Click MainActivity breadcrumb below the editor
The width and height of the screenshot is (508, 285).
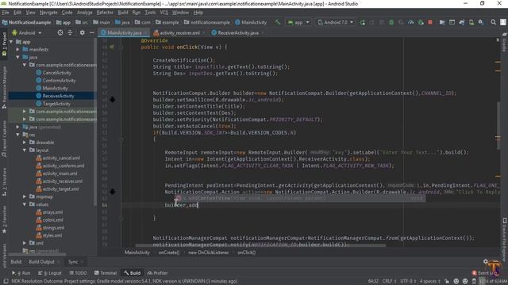pos(137,253)
